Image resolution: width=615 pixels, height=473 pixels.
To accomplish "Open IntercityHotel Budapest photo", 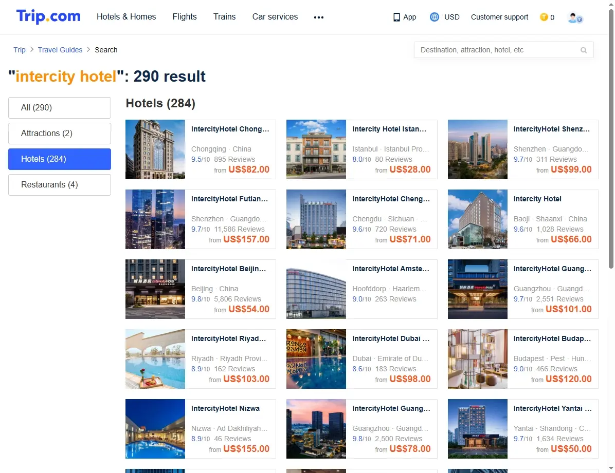I will [x=478, y=358].
